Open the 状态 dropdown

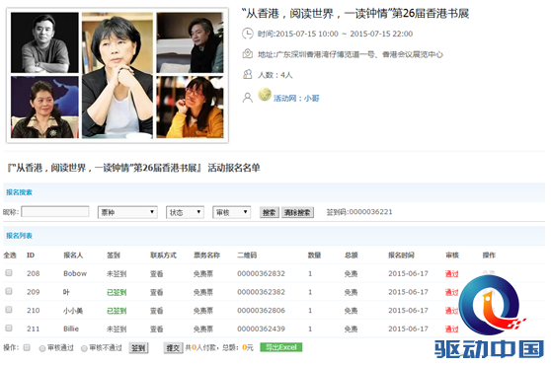tap(185, 212)
